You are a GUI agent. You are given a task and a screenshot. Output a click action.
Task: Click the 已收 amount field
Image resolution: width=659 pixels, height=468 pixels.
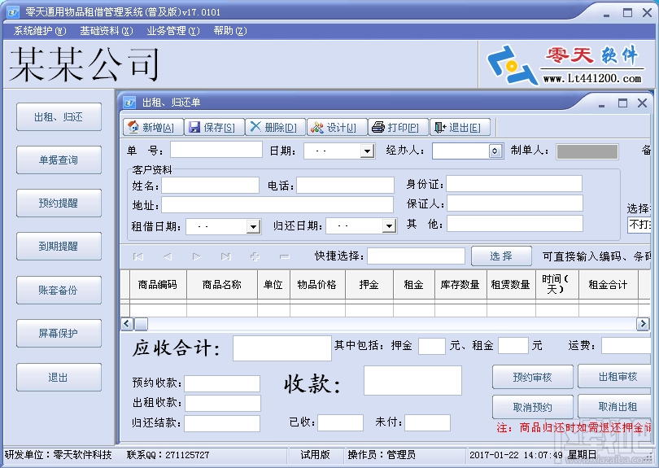pos(340,422)
